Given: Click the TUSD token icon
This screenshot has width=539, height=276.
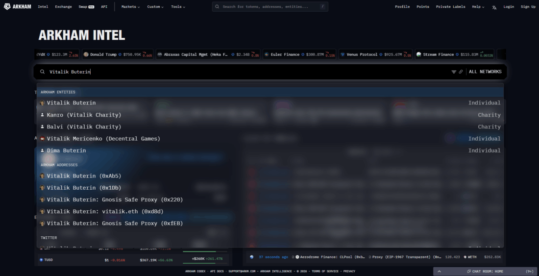Looking at the screenshot, I should click(41, 260).
